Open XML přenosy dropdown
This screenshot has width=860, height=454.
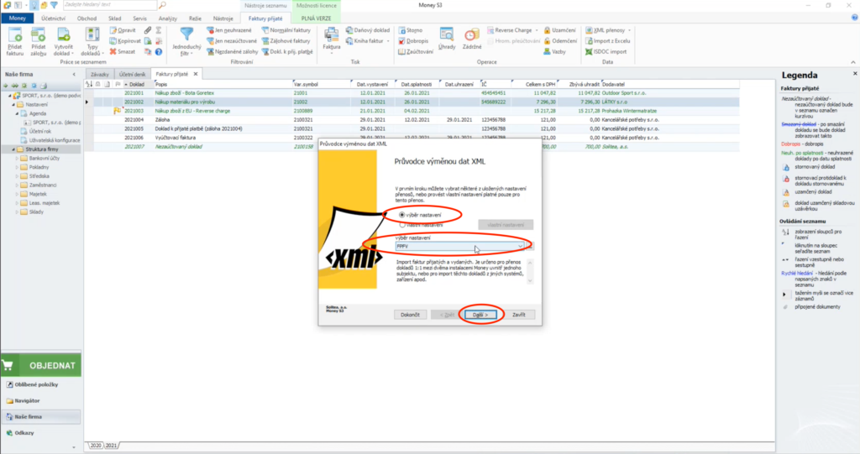(x=608, y=30)
